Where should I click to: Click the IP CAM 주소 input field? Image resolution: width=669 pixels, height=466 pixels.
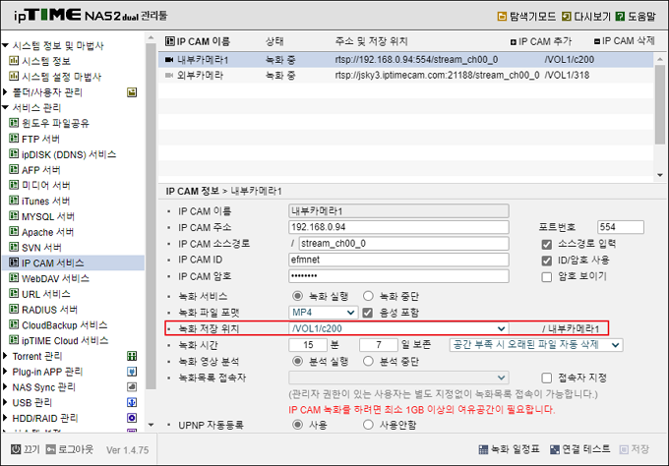pyautogui.click(x=398, y=227)
